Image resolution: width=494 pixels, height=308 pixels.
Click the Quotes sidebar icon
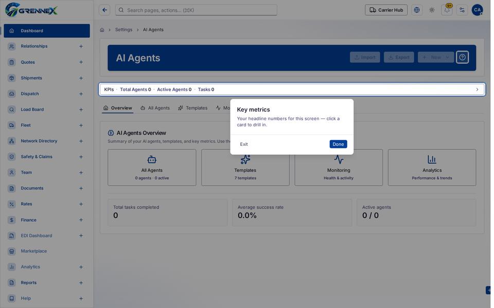pos(12,62)
